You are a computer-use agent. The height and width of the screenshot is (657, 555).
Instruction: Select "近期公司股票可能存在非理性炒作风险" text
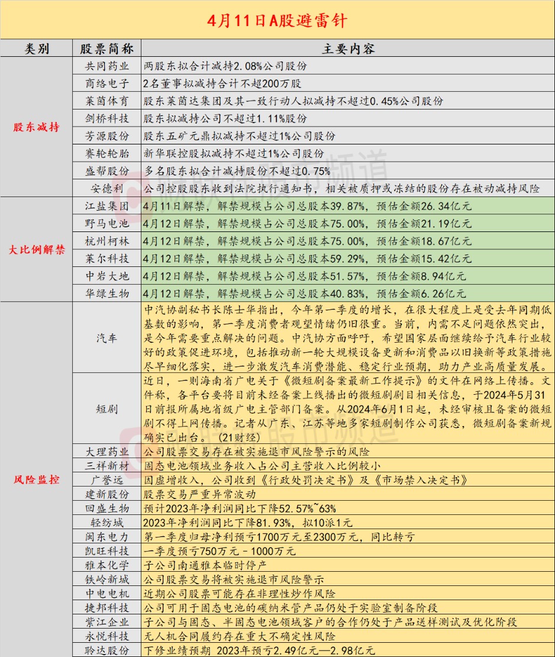pos(239,593)
